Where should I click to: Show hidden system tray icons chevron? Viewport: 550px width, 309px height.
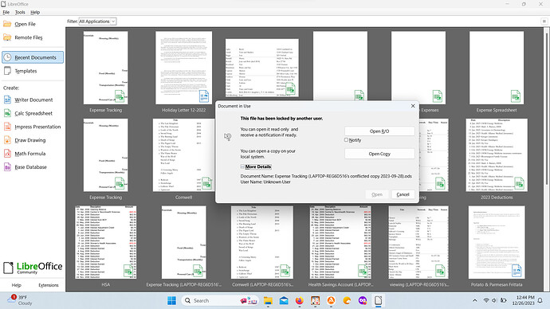coord(474,300)
